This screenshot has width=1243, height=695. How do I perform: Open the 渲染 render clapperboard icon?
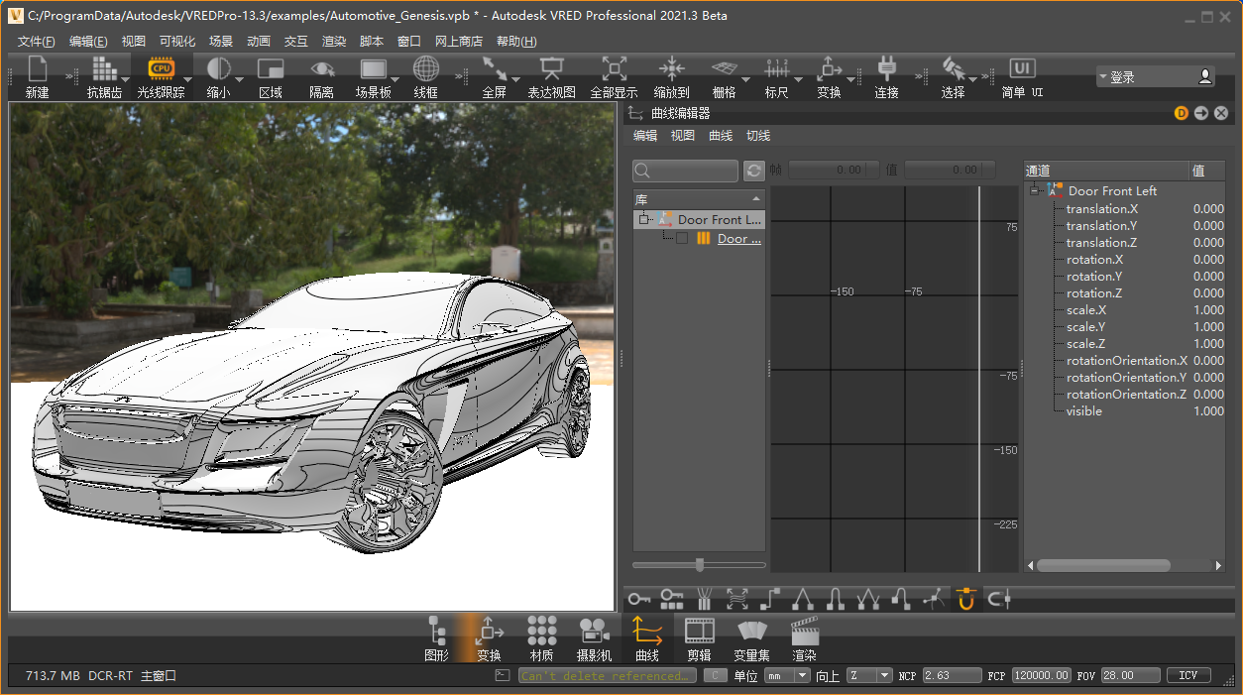click(x=804, y=631)
